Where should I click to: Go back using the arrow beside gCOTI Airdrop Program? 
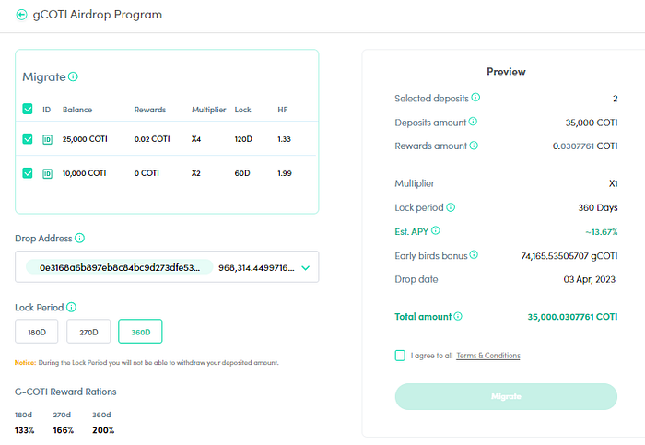point(21,15)
